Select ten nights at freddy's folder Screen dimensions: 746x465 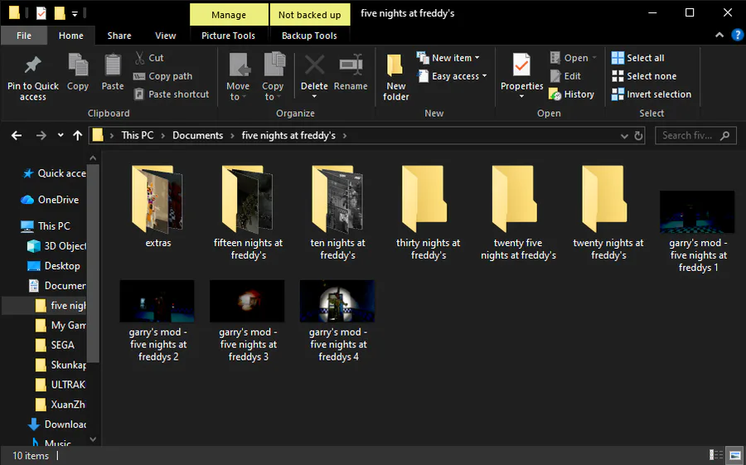pos(338,212)
